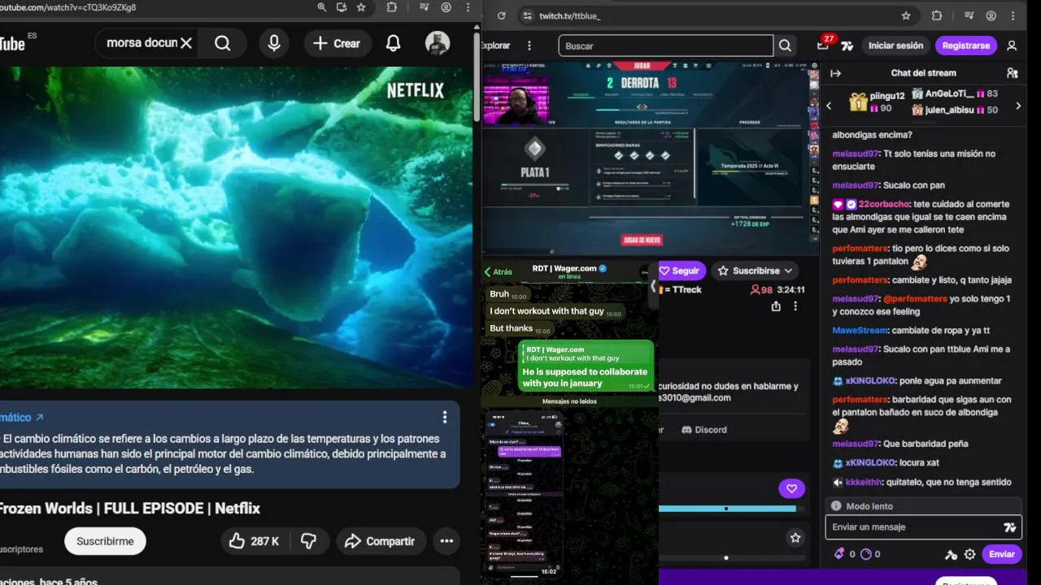The height and width of the screenshot is (585, 1041).
Task: Collapse the Twitch chat panel
Action: [x=835, y=73]
